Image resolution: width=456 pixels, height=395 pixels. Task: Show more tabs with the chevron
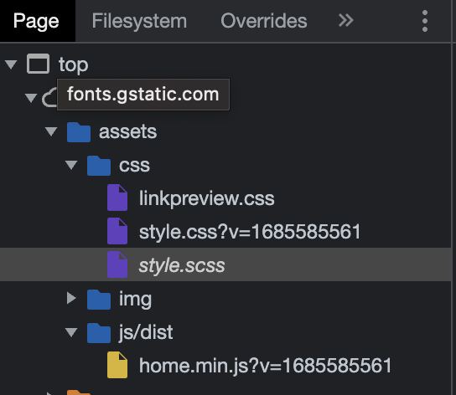pos(346,21)
